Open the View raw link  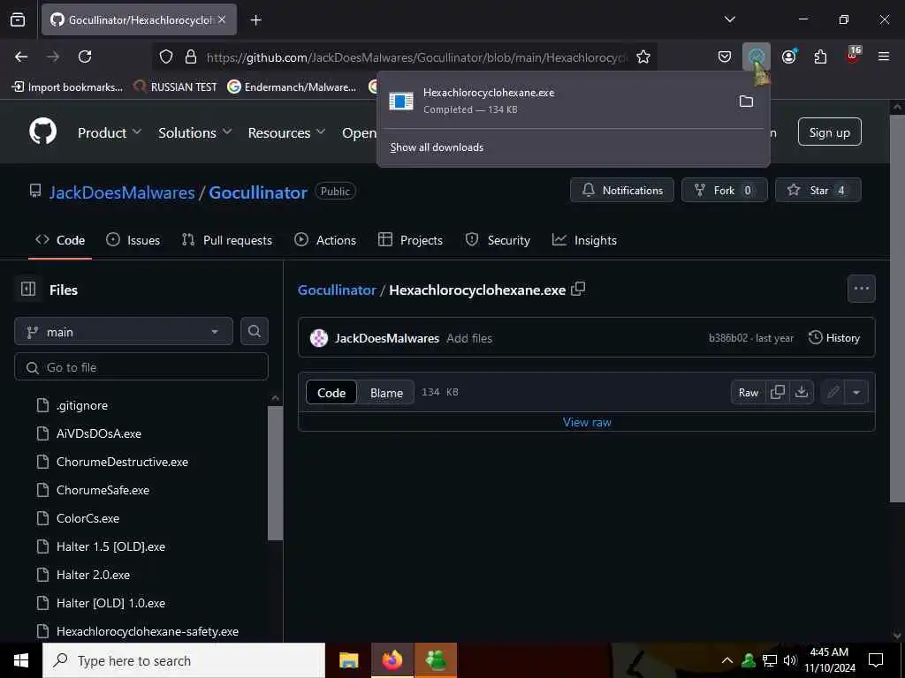click(x=587, y=422)
